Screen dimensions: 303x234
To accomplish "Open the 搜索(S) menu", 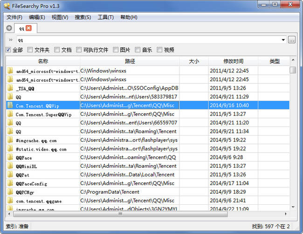I will pos(83,17).
